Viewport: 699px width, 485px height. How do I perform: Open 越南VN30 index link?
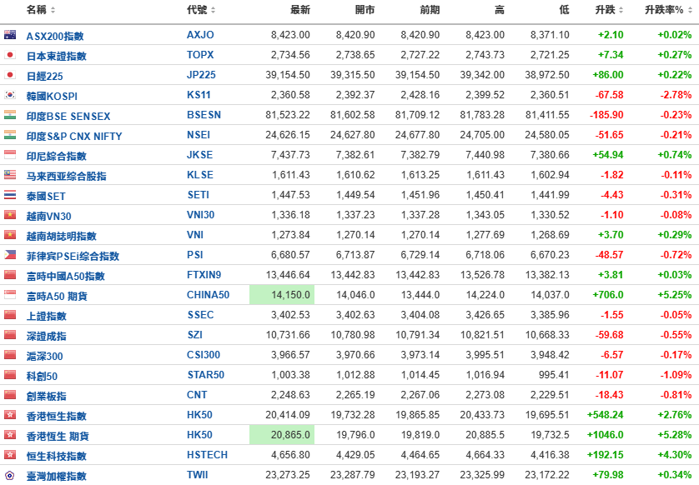[x=48, y=217]
